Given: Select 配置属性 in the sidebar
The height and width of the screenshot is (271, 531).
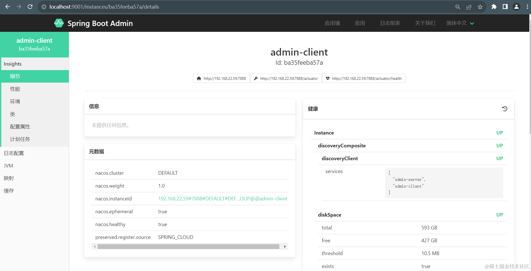Looking at the screenshot, I should pos(35,127).
